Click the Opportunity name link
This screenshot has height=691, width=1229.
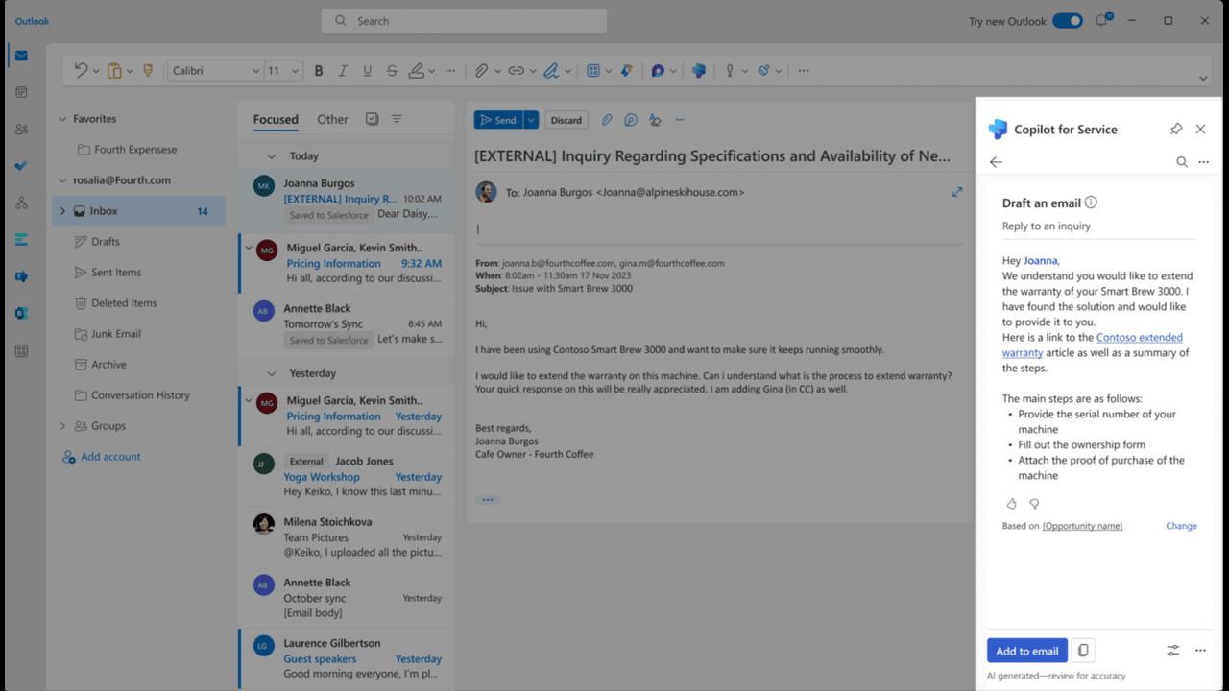click(x=1082, y=526)
